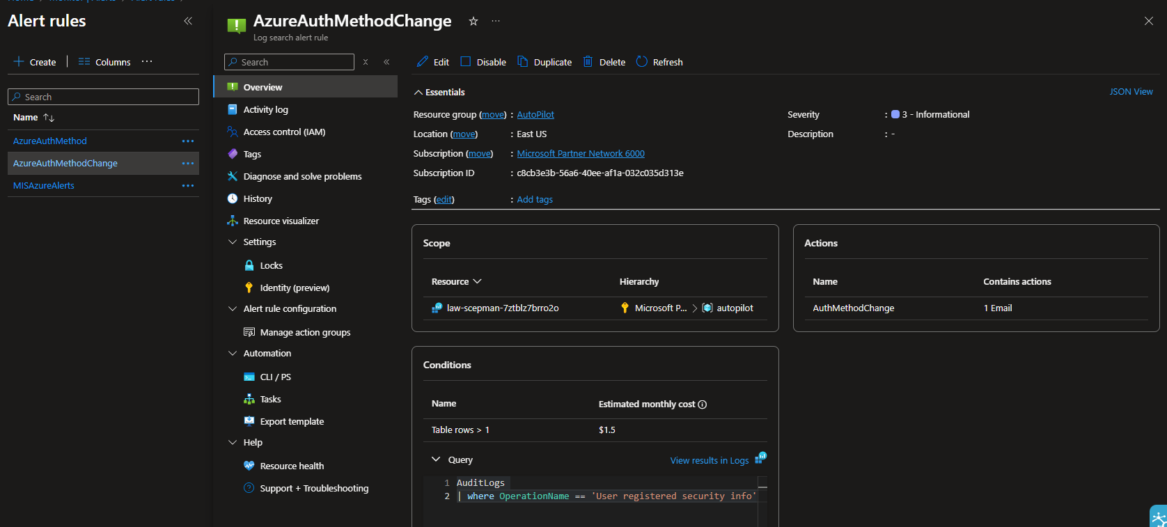Screen dimensions: 1167x527
Task: Collapse the resource menu sidebar
Action: [x=386, y=62]
